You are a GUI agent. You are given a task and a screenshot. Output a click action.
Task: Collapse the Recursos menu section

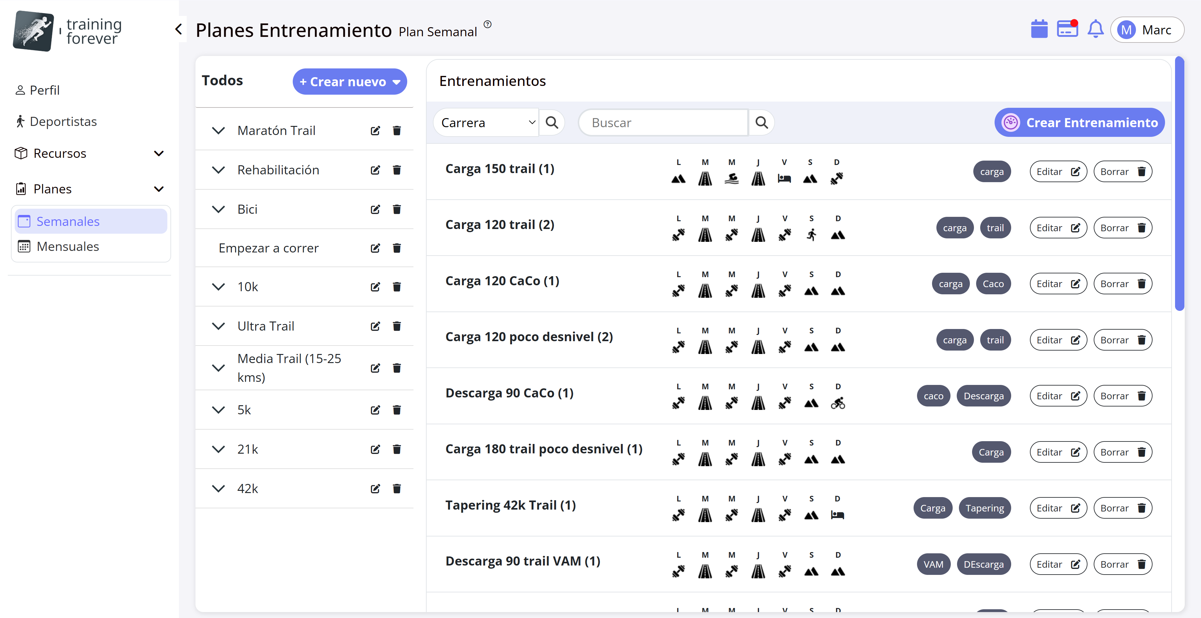159,153
